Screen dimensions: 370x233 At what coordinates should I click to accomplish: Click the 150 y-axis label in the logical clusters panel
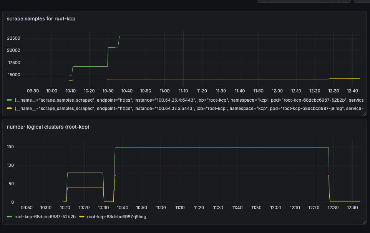click(10, 147)
